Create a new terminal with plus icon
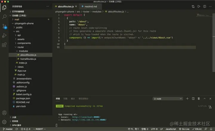 click(x=187, y=98)
